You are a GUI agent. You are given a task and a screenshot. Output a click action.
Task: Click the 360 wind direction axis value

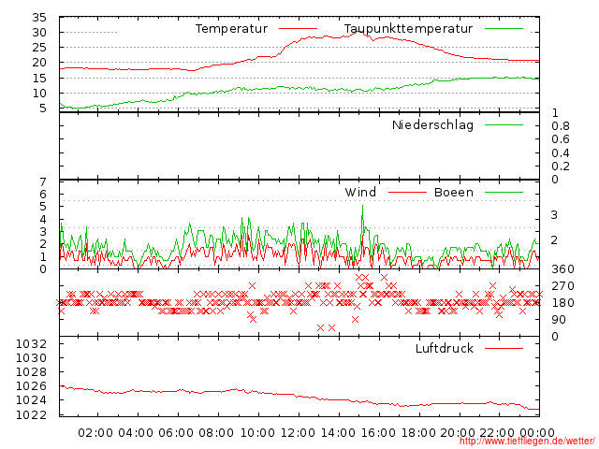click(x=562, y=269)
